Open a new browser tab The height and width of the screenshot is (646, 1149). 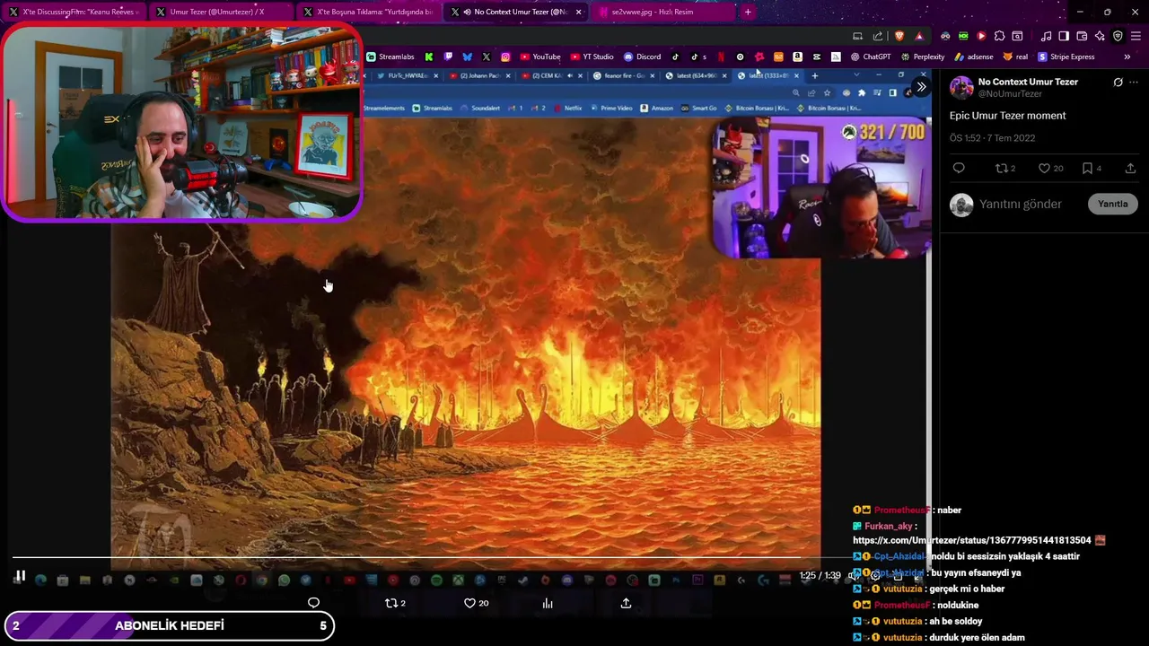[x=748, y=12]
